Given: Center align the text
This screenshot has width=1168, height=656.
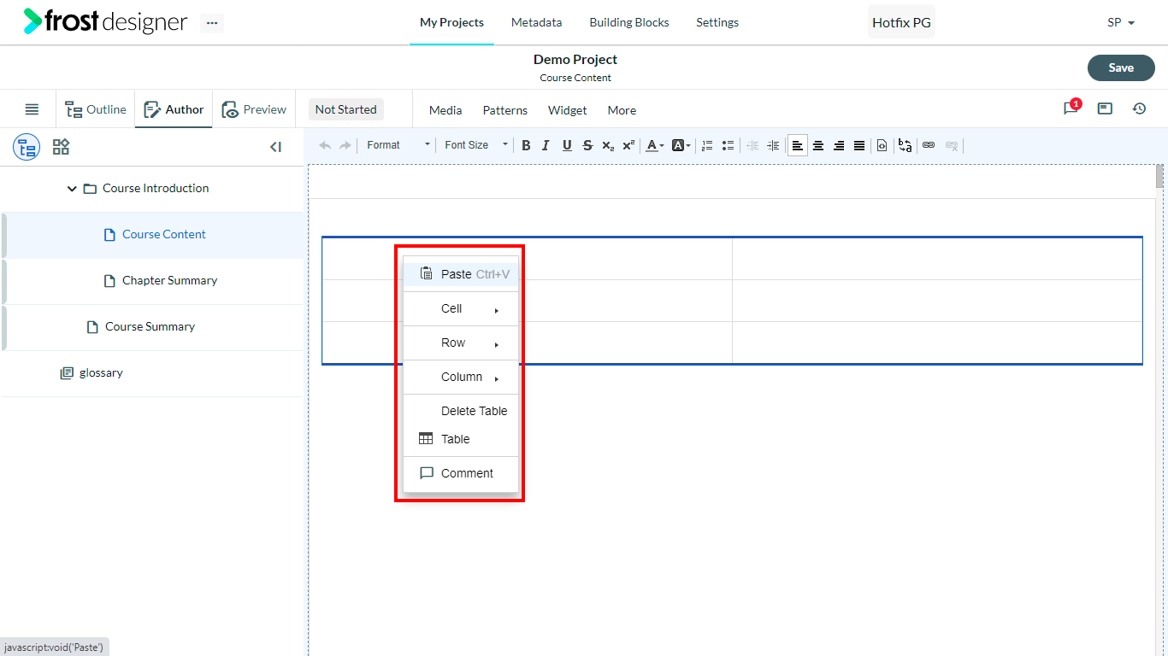Looking at the screenshot, I should click(818, 145).
